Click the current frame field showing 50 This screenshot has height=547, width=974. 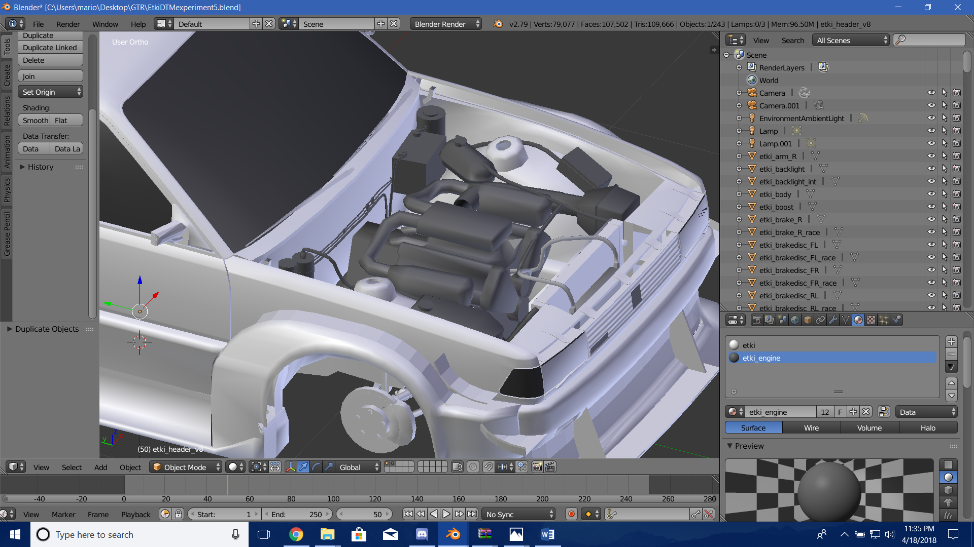tap(364, 514)
